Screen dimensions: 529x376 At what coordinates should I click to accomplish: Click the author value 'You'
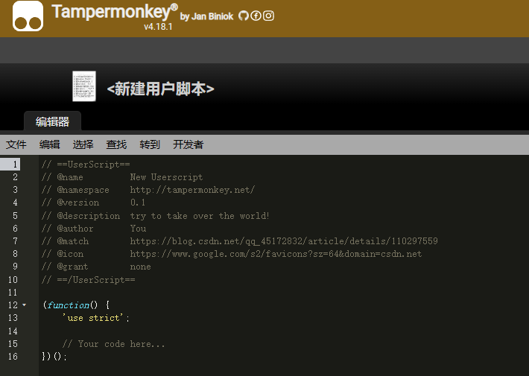coord(138,229)
